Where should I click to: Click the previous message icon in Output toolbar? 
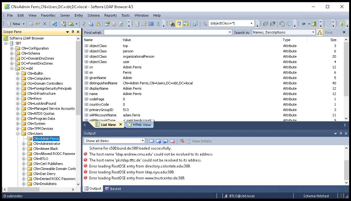(x=165, y=141)
